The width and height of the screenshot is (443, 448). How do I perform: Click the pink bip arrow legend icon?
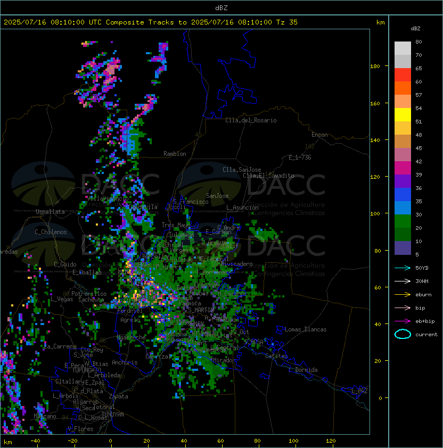(x=403, y=308)
